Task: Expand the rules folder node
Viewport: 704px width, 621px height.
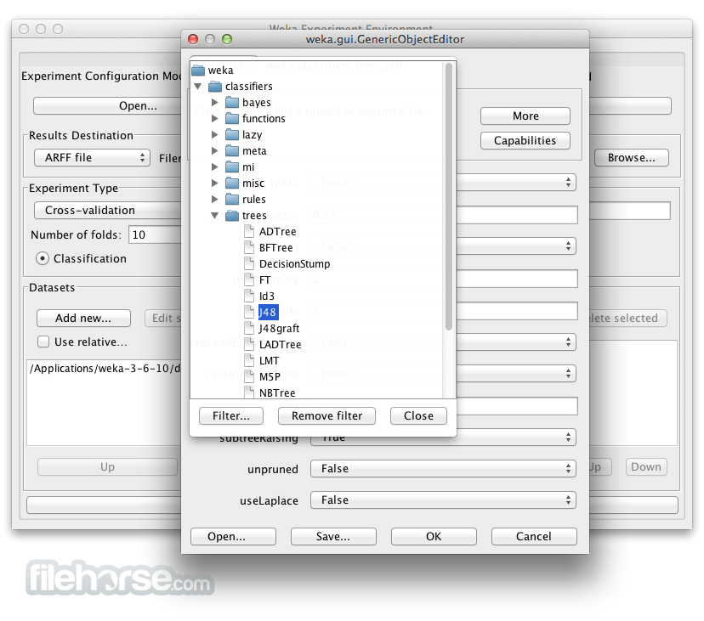Action: coord(214,200)
